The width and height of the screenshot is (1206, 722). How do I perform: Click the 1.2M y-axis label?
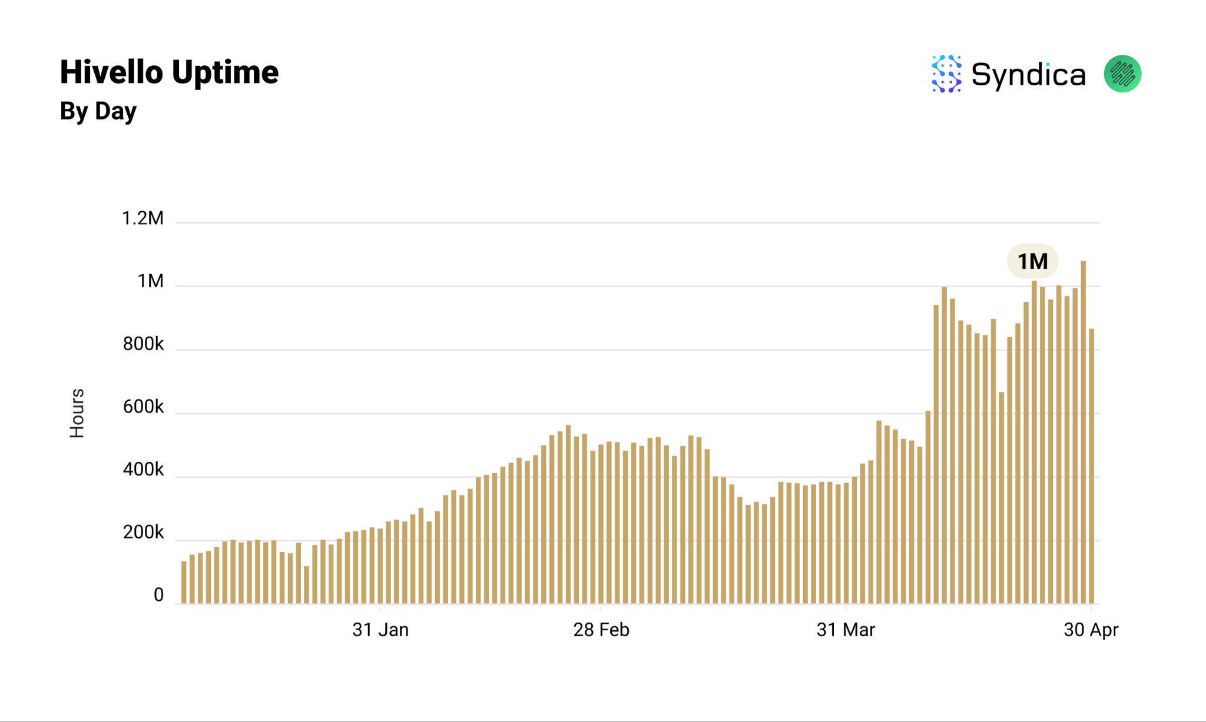point(143,218)
